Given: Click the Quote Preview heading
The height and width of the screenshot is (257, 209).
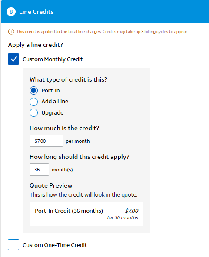Looking at the screenshot, I should point(51,185).
